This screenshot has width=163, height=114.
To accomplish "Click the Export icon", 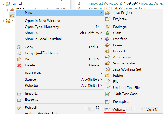I will click(x=19, y=100).
